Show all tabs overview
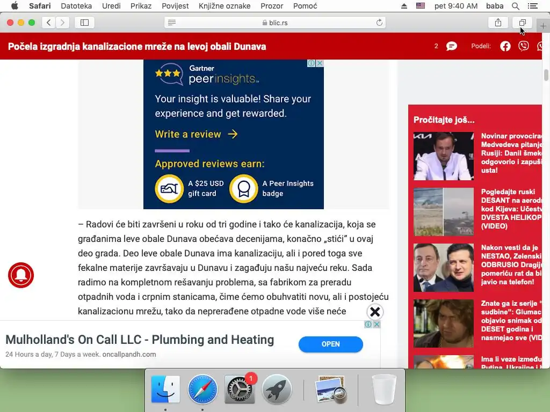The width and height of the screenshot is (550, 412). [522, 23]
